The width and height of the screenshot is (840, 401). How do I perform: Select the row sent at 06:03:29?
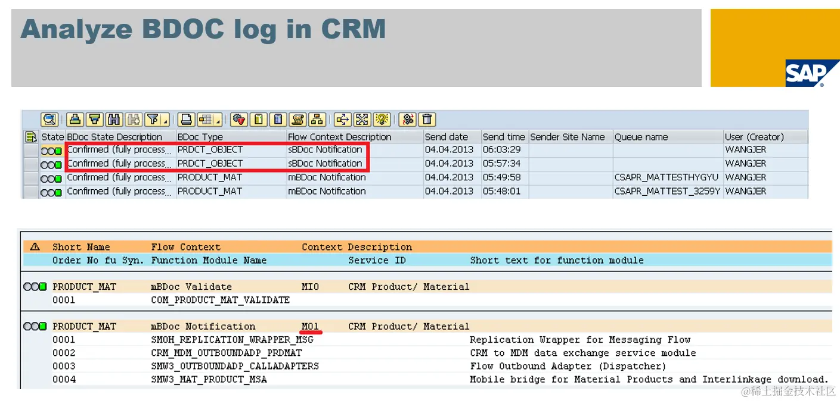(x=31, y=151)
